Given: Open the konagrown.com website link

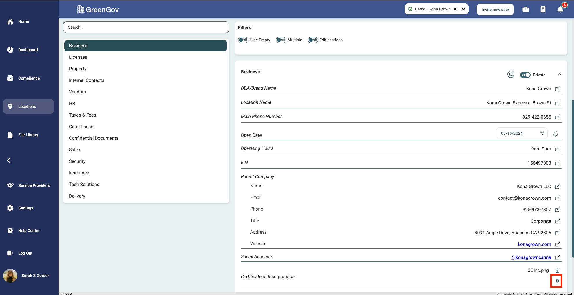Looking at the screenshot, I should point(534,244).
